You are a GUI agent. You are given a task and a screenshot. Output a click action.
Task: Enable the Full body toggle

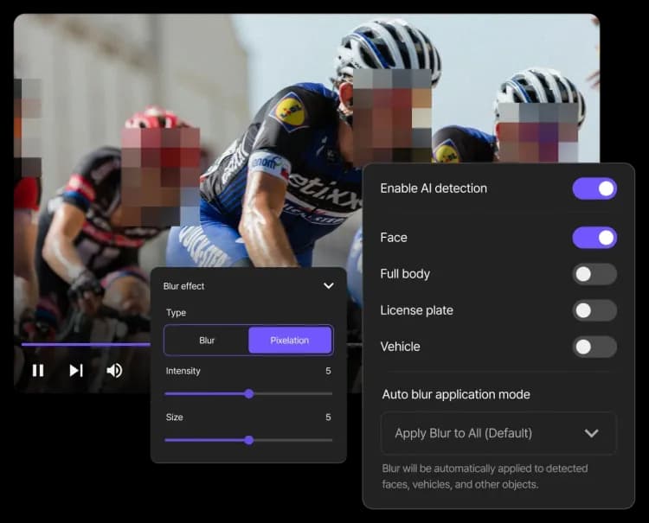click(594, 274)
